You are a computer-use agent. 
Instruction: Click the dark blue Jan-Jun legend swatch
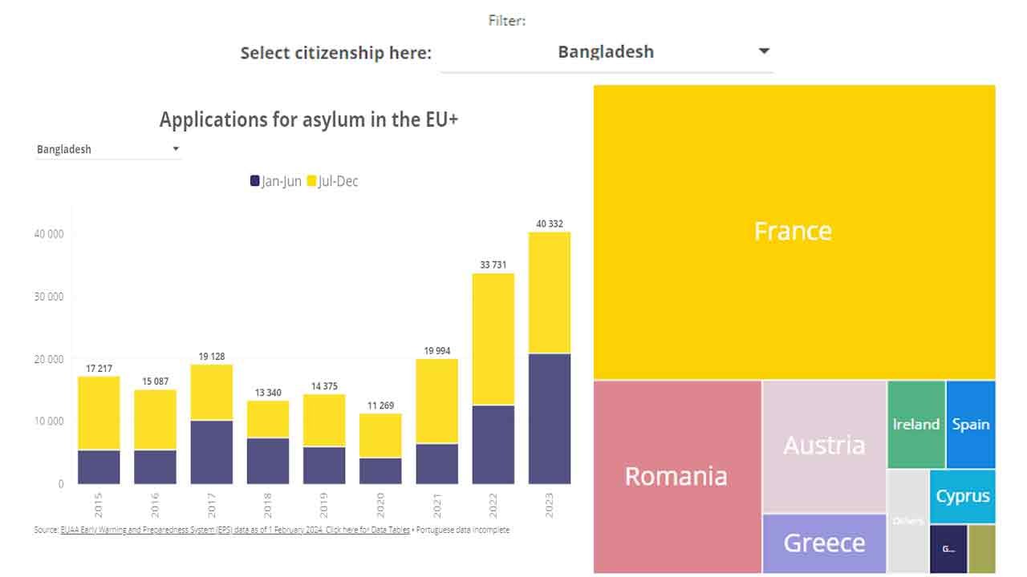[255, 181]
